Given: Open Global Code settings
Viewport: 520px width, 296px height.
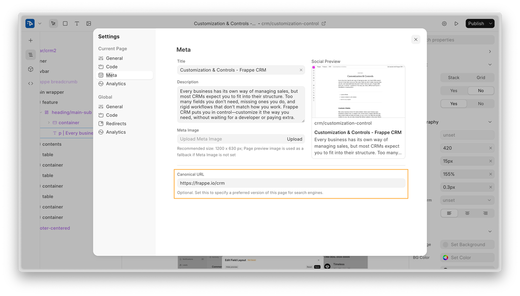Looking at the screenshot, I should point(124,115).
